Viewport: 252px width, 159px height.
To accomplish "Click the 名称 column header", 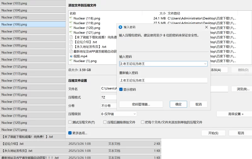I will click(x=73, y=14).
